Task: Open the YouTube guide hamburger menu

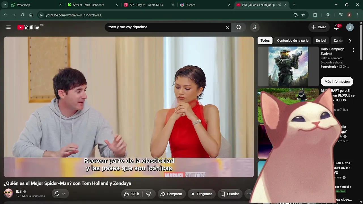Action: pos(9,27)
